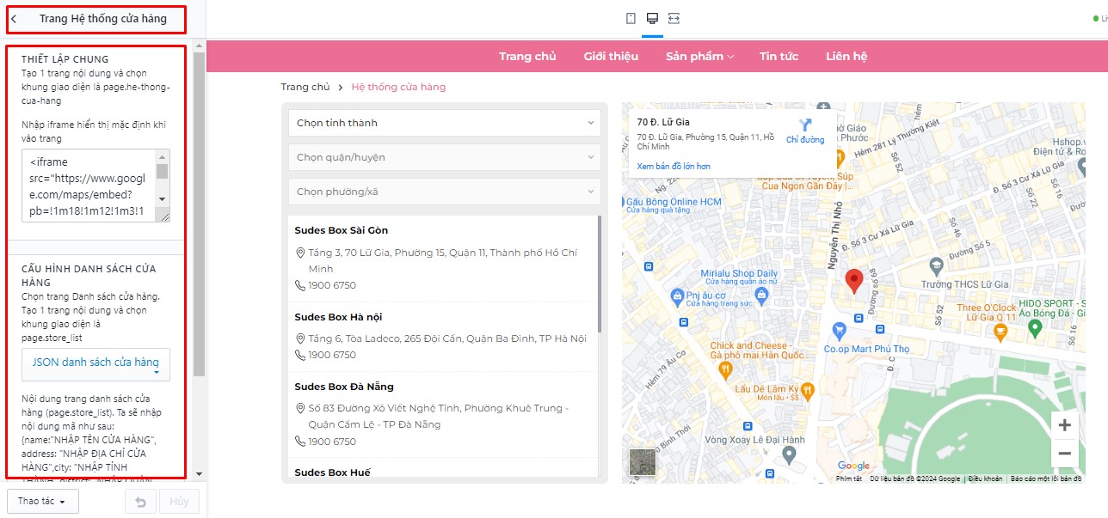Viewport: 1108px width, 518px height.
Task: Click Báo cáo một lỗi bản đồ link
Action: 1045,478
